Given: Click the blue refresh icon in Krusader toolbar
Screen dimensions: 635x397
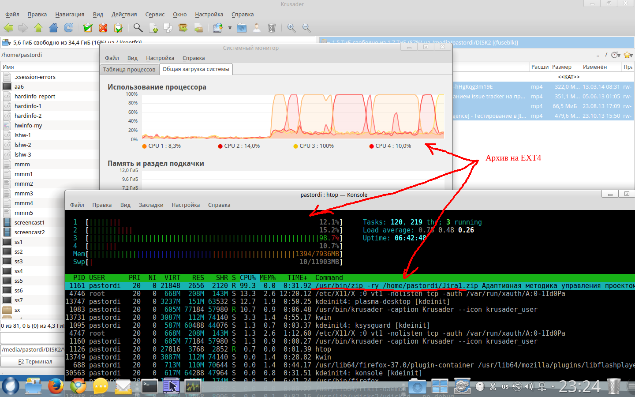Looking at the screenshot, I should tap(68, 28).
